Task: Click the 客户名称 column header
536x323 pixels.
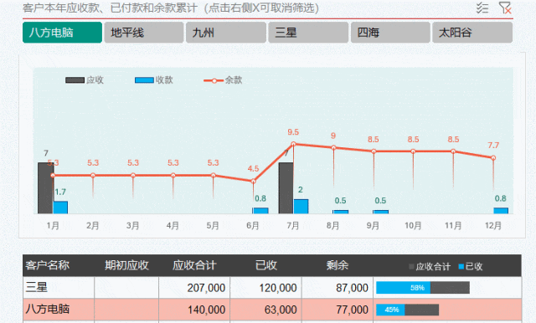Action: point(47,265)
